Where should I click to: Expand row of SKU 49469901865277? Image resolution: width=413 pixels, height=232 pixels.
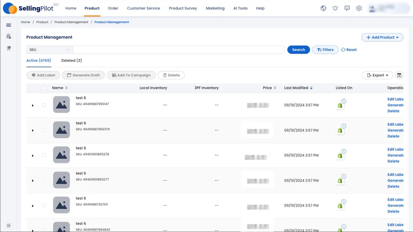33,181
